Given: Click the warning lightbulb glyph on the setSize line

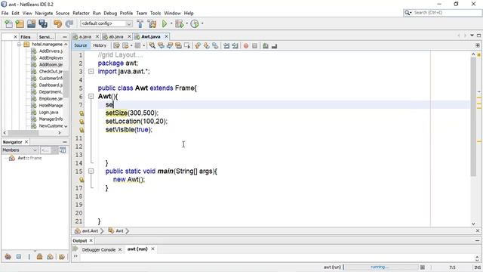Looking at the screenshot, I should [x=82, y=113].
